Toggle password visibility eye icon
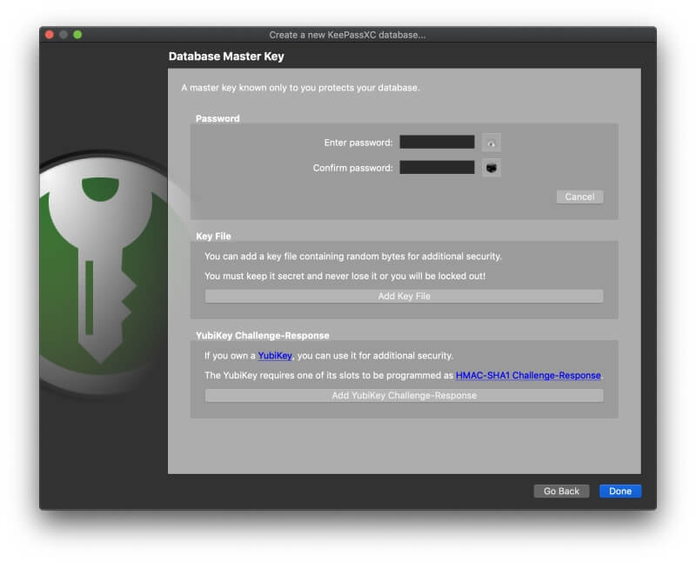 pos(492,143)
